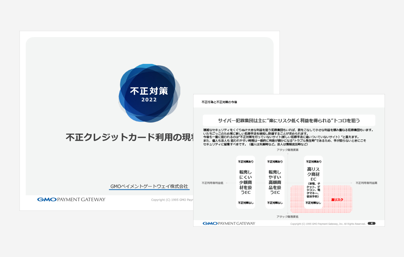Image resolution: width=404 pixels, height=257 pixels.
Task: Click the headline サイバー犯罪集団は主に box
Action: 289,120
